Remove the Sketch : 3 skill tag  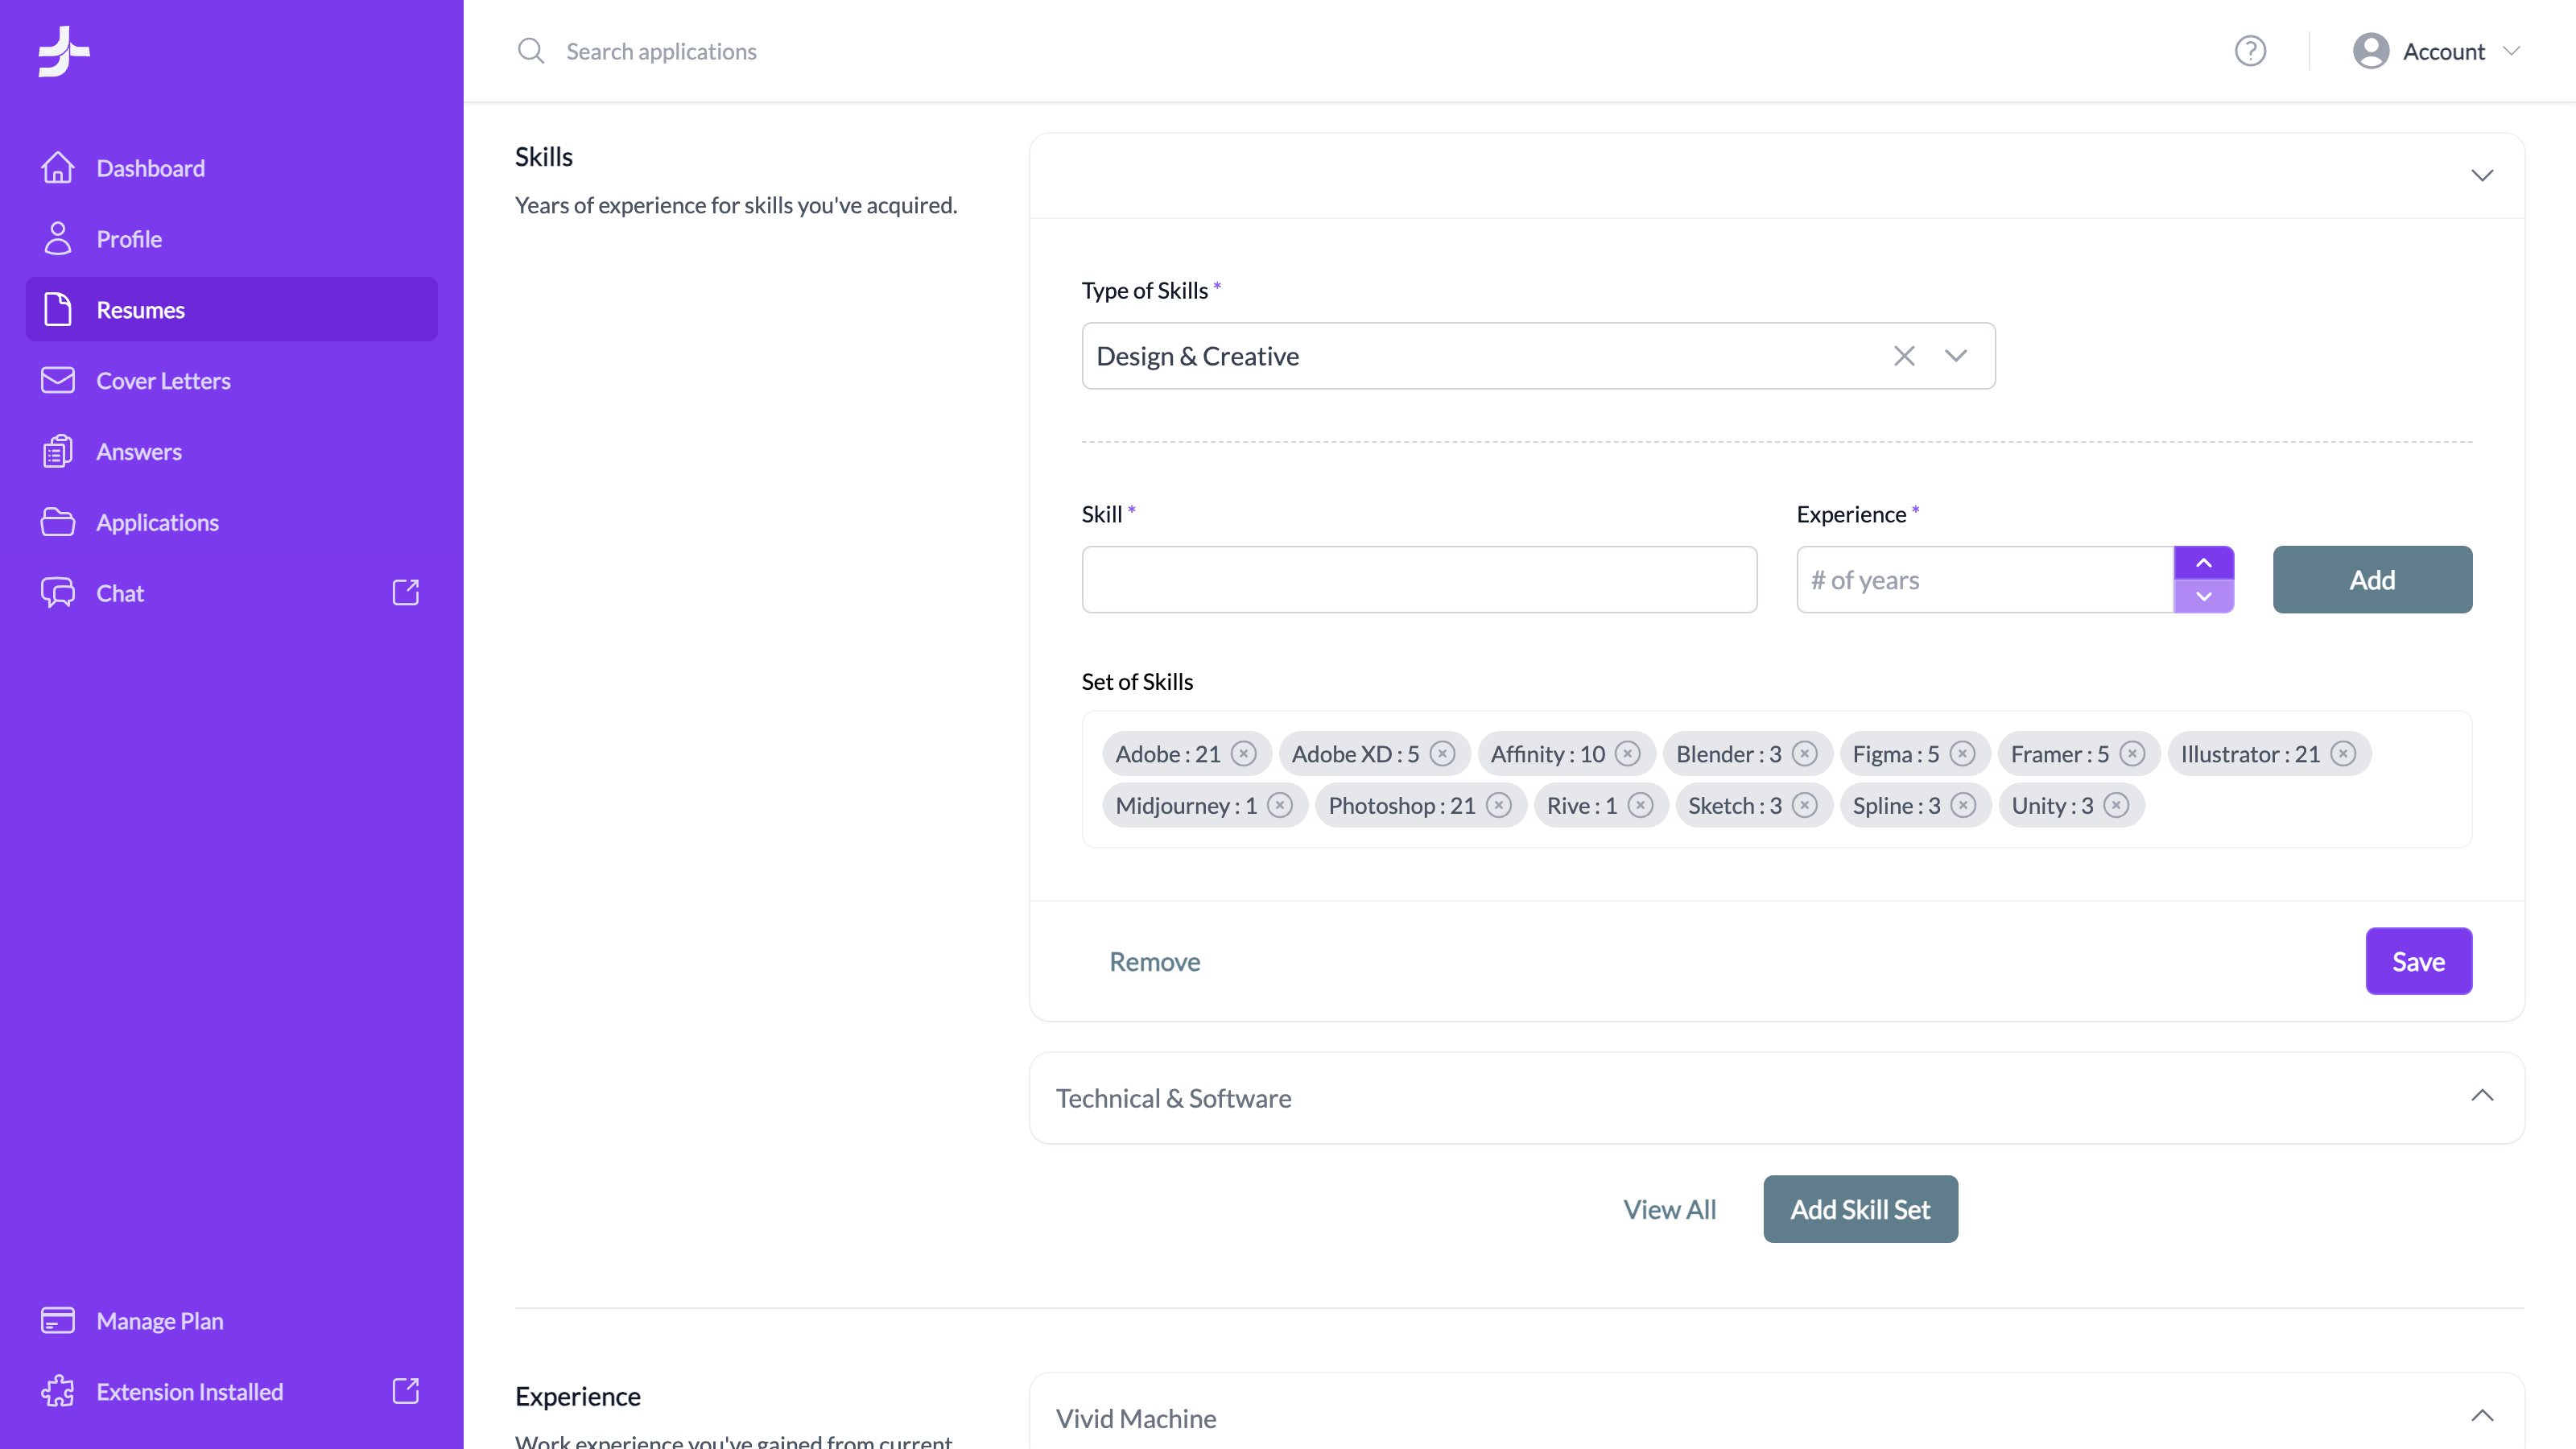pos(1805,806)
